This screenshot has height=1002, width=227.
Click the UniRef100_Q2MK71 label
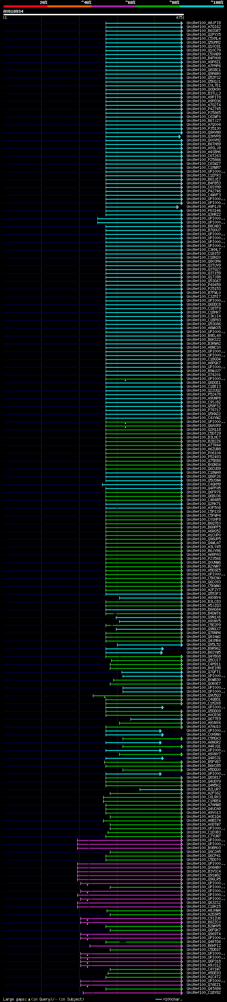click(x=204, y=504)
